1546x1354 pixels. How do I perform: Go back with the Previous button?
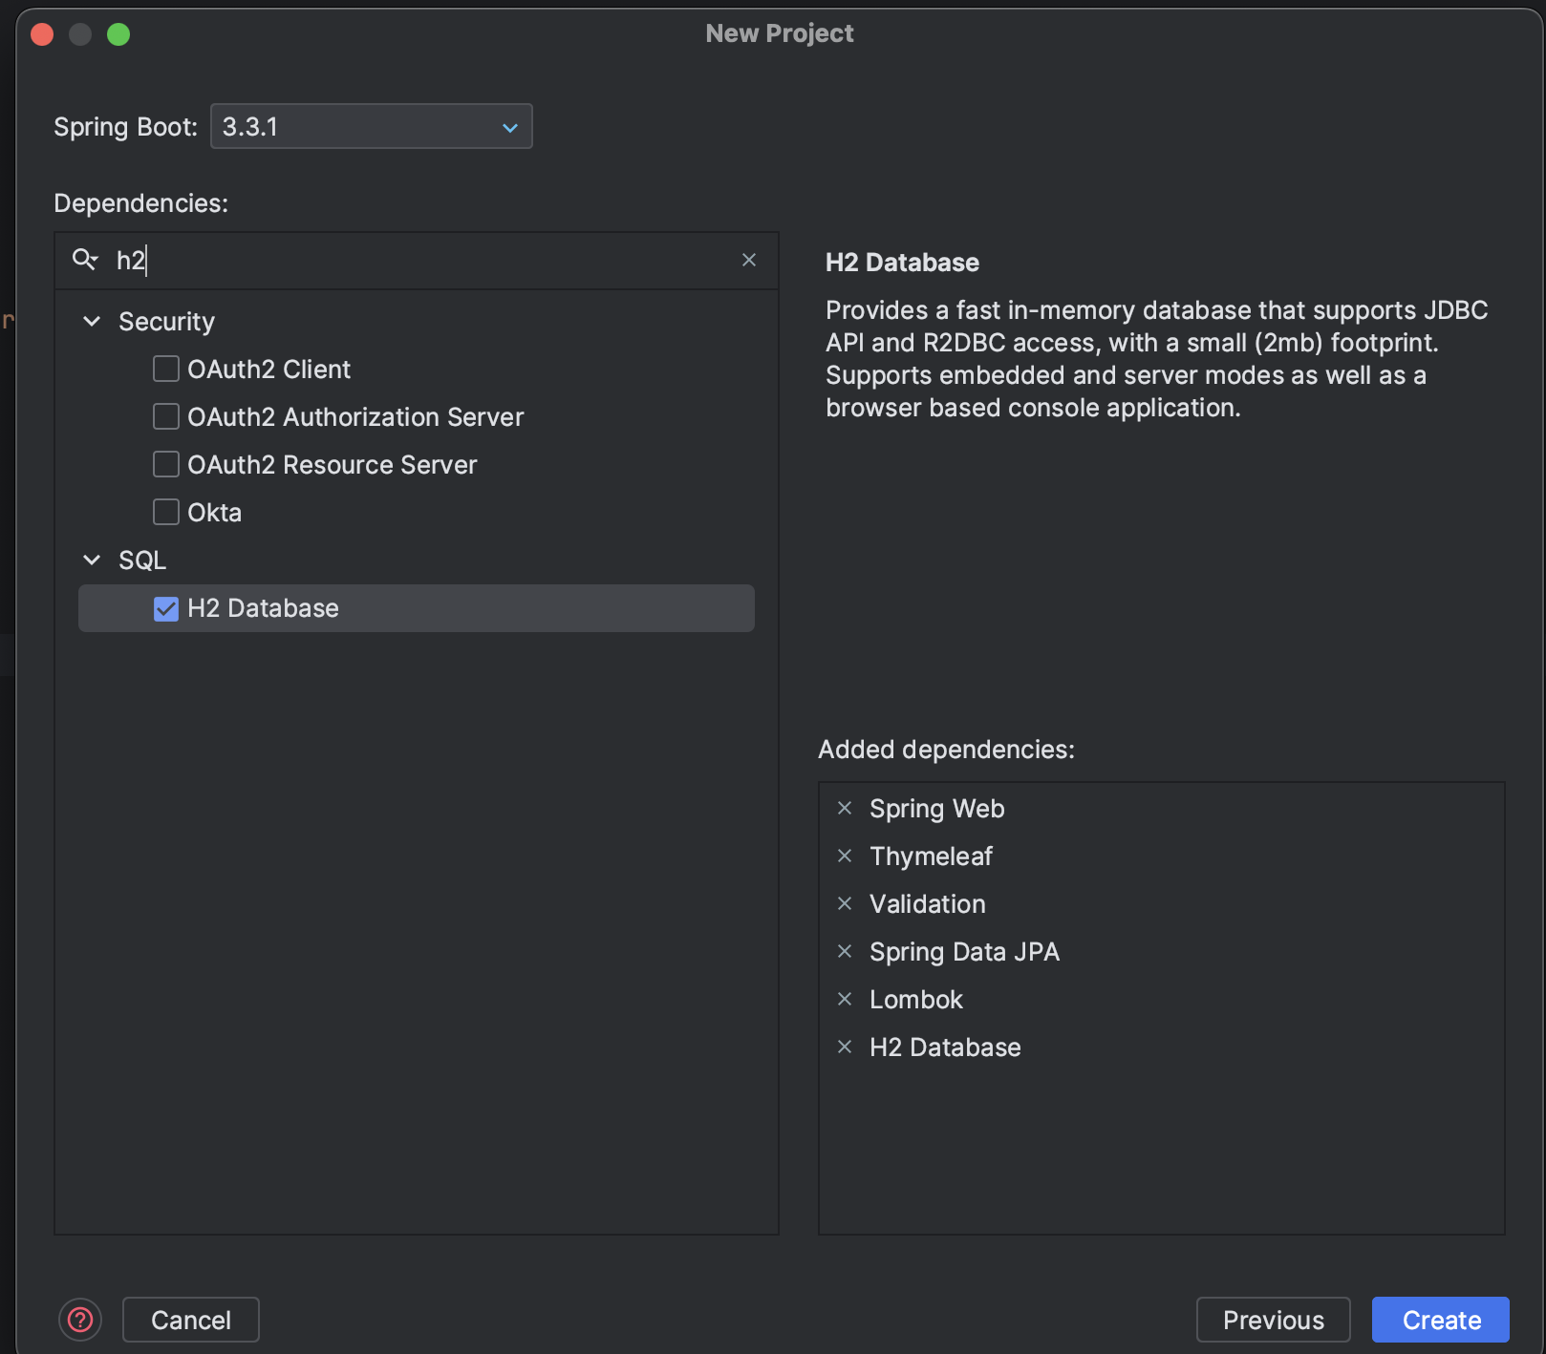1273,1320
